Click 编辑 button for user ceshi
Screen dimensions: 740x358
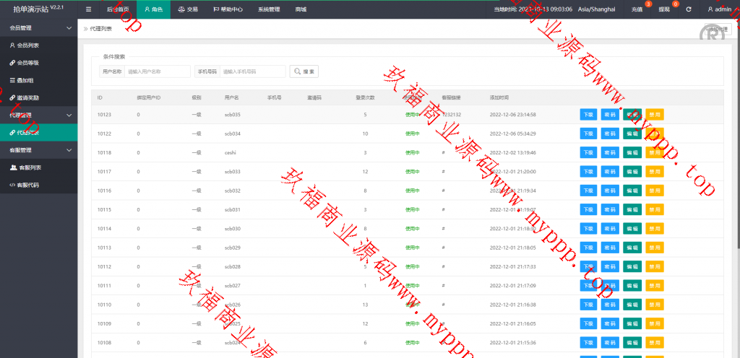pyautogui.click(x=632, y=152)
